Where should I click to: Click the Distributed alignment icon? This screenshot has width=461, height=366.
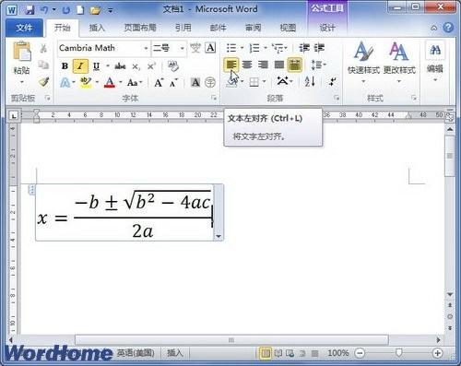tap(295, 65)
